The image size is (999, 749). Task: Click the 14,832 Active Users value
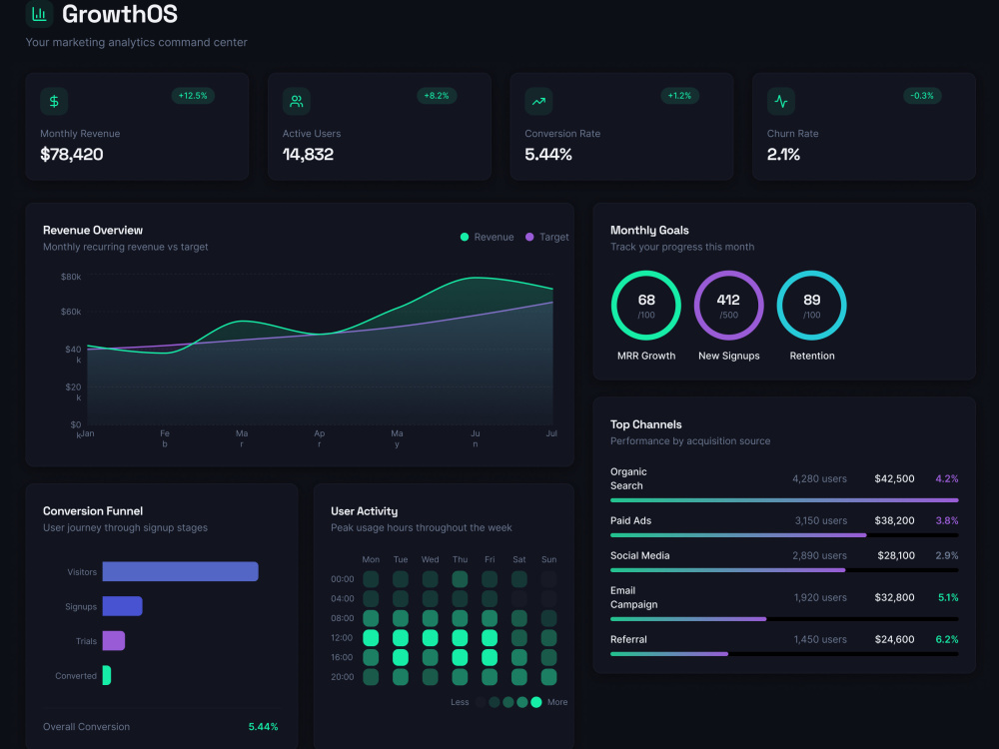click(308, 154)
